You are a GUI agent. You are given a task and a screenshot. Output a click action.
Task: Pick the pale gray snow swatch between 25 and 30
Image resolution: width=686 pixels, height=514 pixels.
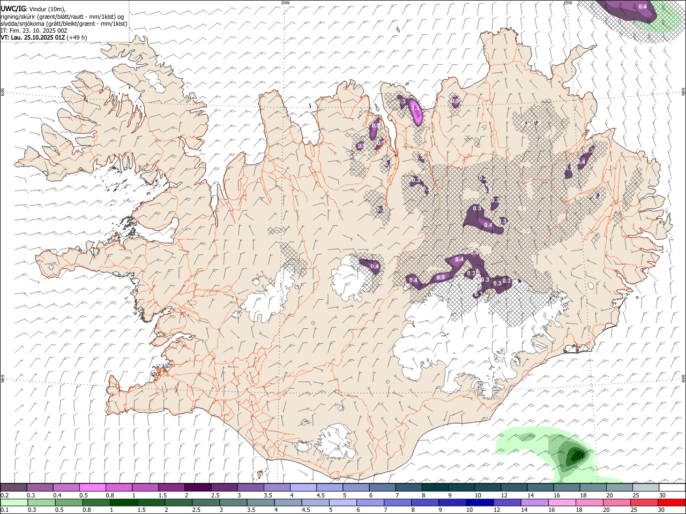click(645, 487)
